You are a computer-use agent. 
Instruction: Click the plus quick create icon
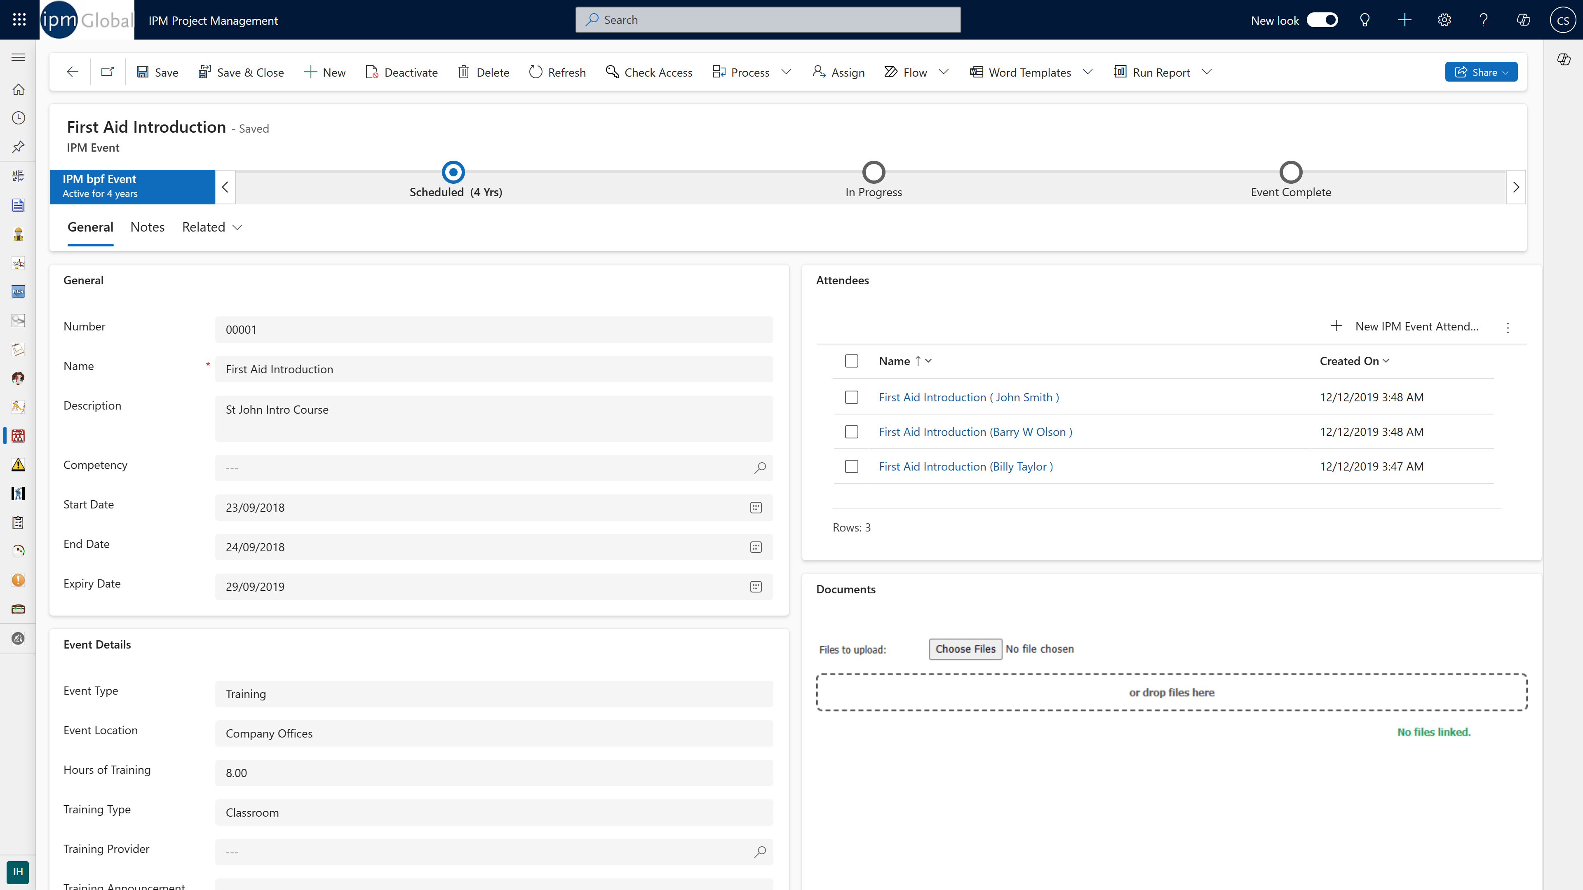pos(1404,20)
